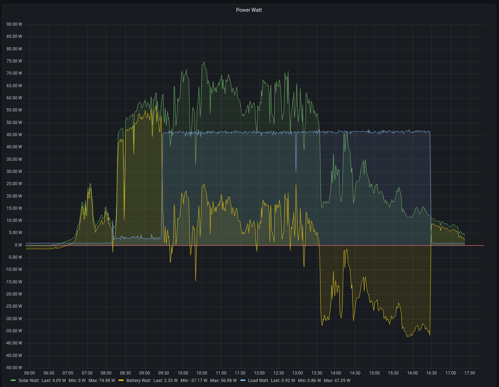The width and height of the screenshot is (499, 387).
Task: Isolate the Solar Watt series in legend
Action: pyautogui.click(x=29, y=381)
